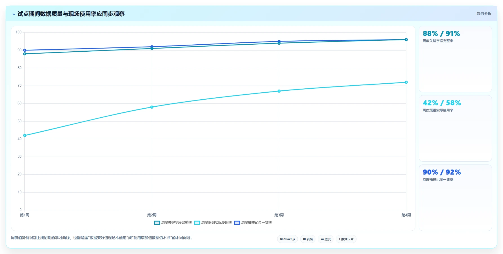The width and height of the screenshot is (503, 254).
Task: Click 第2周 data point on cyan usage line
Action: coord(152,107)
